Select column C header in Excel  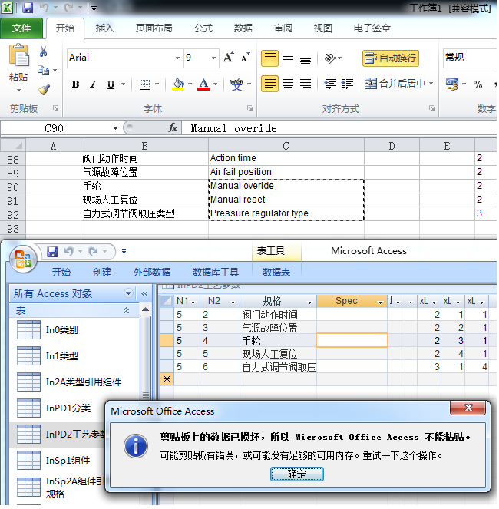286,146
